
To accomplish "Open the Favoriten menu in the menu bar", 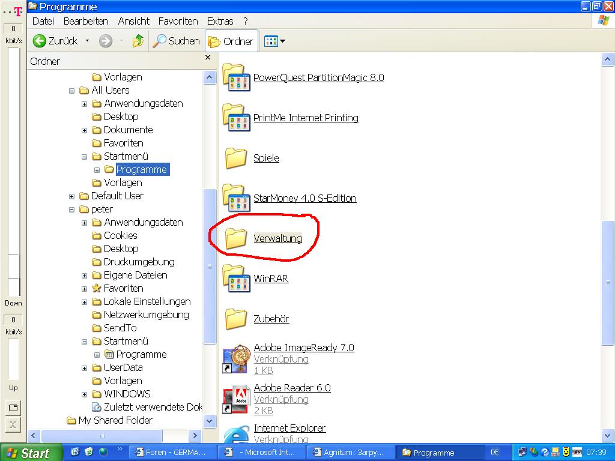I will point(178,21).
